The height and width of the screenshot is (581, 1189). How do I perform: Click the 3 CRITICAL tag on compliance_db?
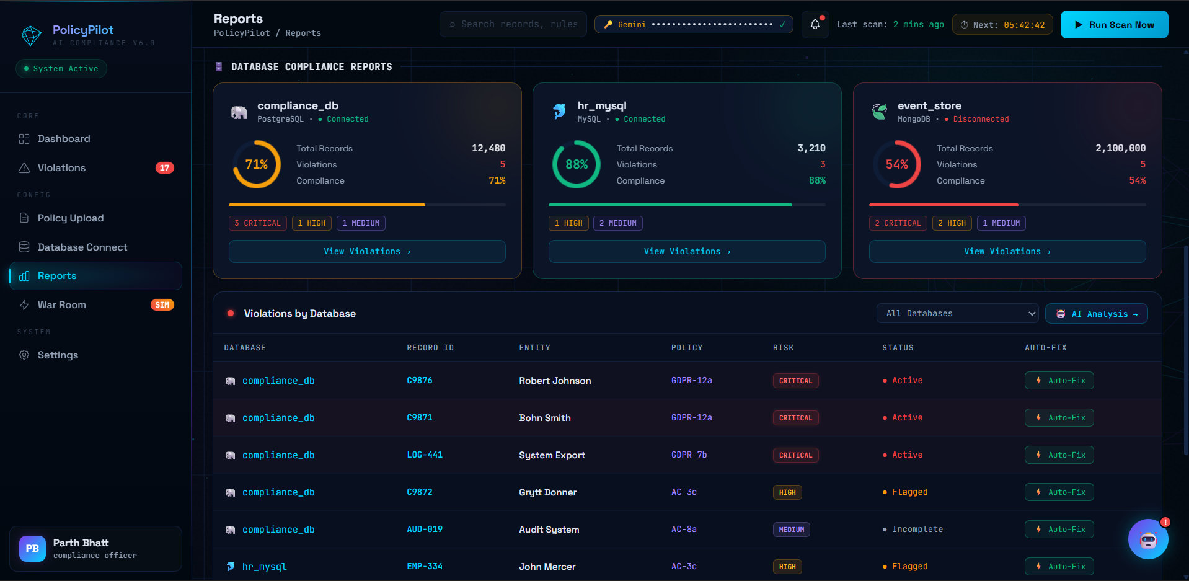coord(258,223)
